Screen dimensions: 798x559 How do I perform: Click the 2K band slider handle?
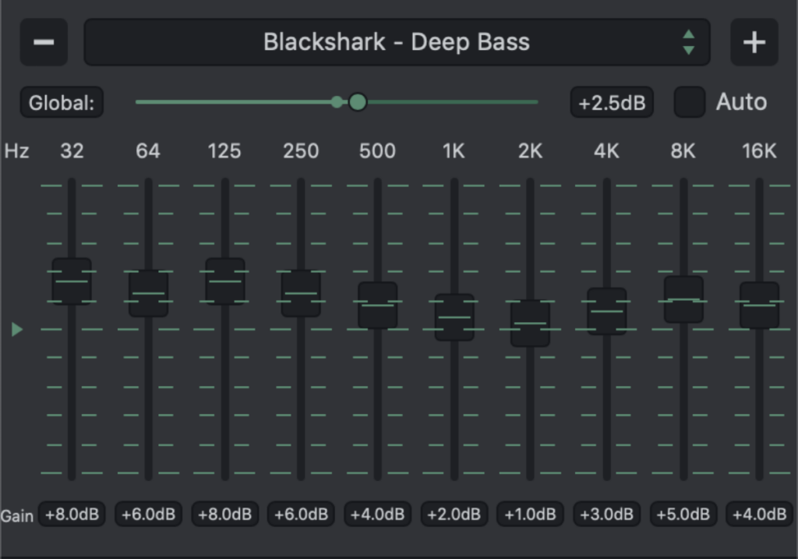[531, 324]
